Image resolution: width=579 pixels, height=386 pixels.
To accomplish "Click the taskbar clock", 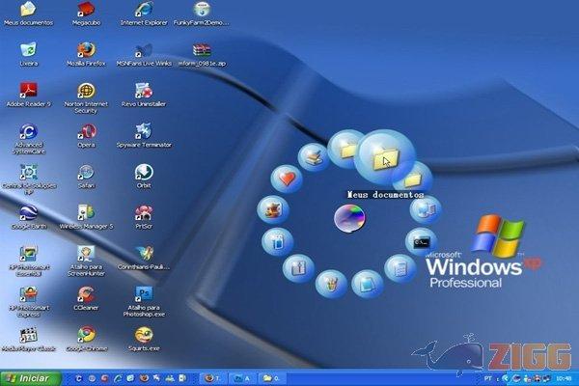I will [x=562, y=377].
